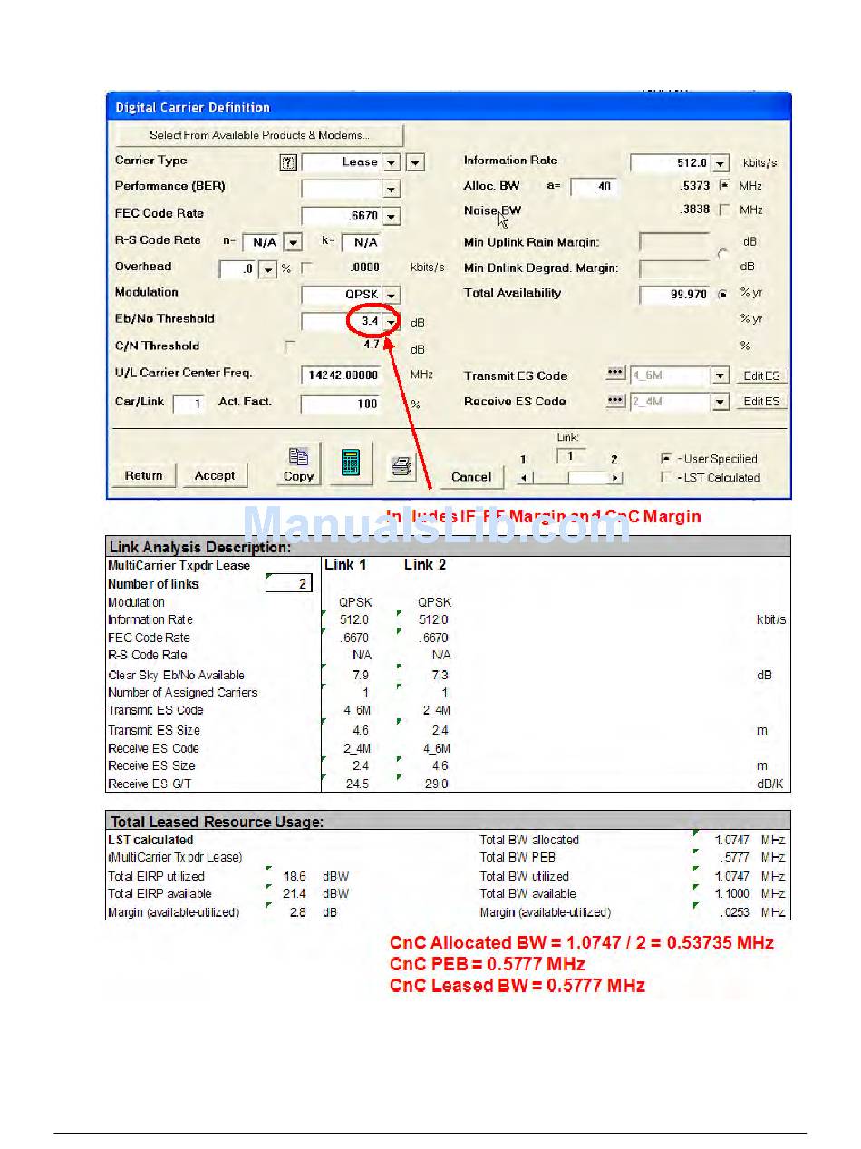Viewport: 861px width, 1149px height.
Task: Click the Link scrollbar left arrow
Action: click(x=524, y=478)
